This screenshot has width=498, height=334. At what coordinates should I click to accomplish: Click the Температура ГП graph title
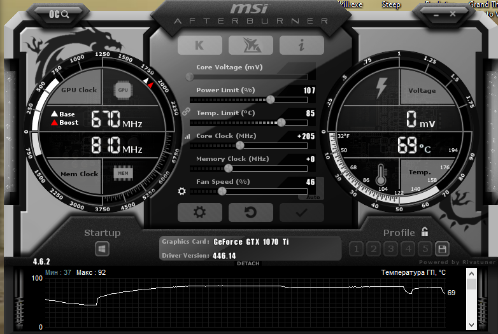click(x=413, y=272)
